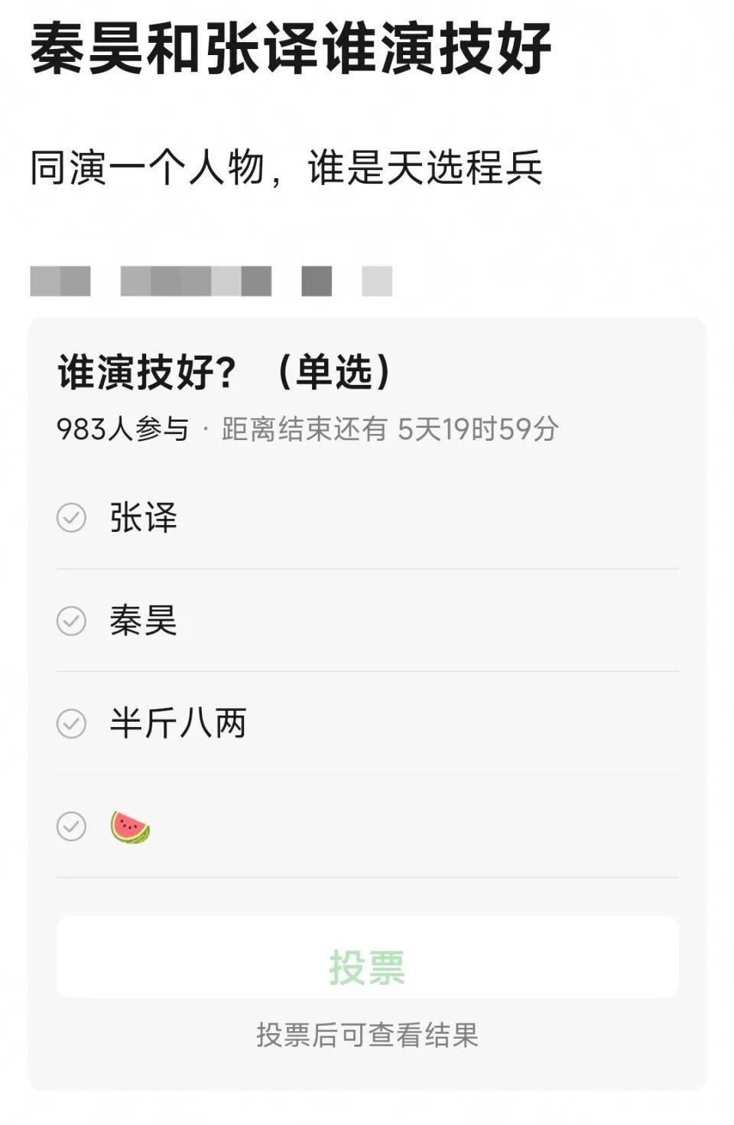
Task: Select the 秦昊 radio circle
Action: tap(71, 621)
